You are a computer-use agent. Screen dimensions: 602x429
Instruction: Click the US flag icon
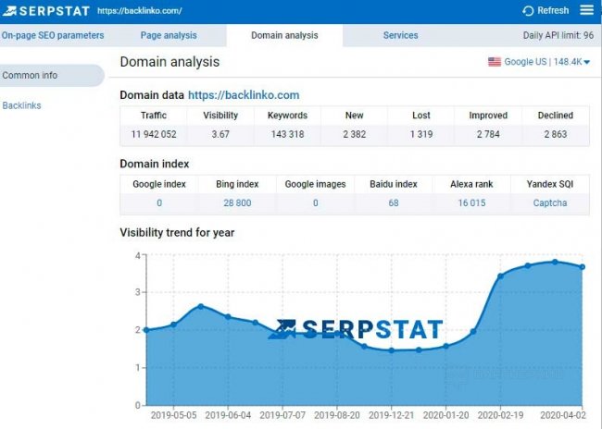(x=495, y=62)
